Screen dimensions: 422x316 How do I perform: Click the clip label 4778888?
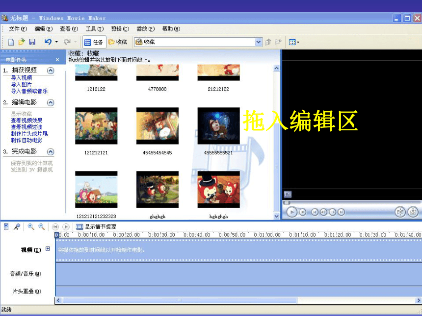[157, 89]
